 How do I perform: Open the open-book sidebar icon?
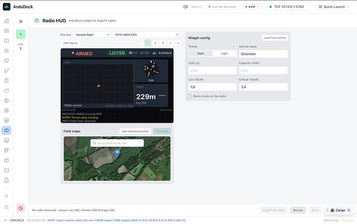[x=6, y=41]
